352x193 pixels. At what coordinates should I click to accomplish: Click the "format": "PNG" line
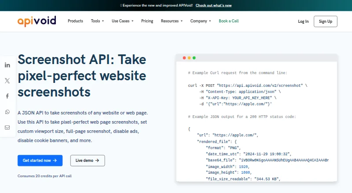click(x=223, y=148)
